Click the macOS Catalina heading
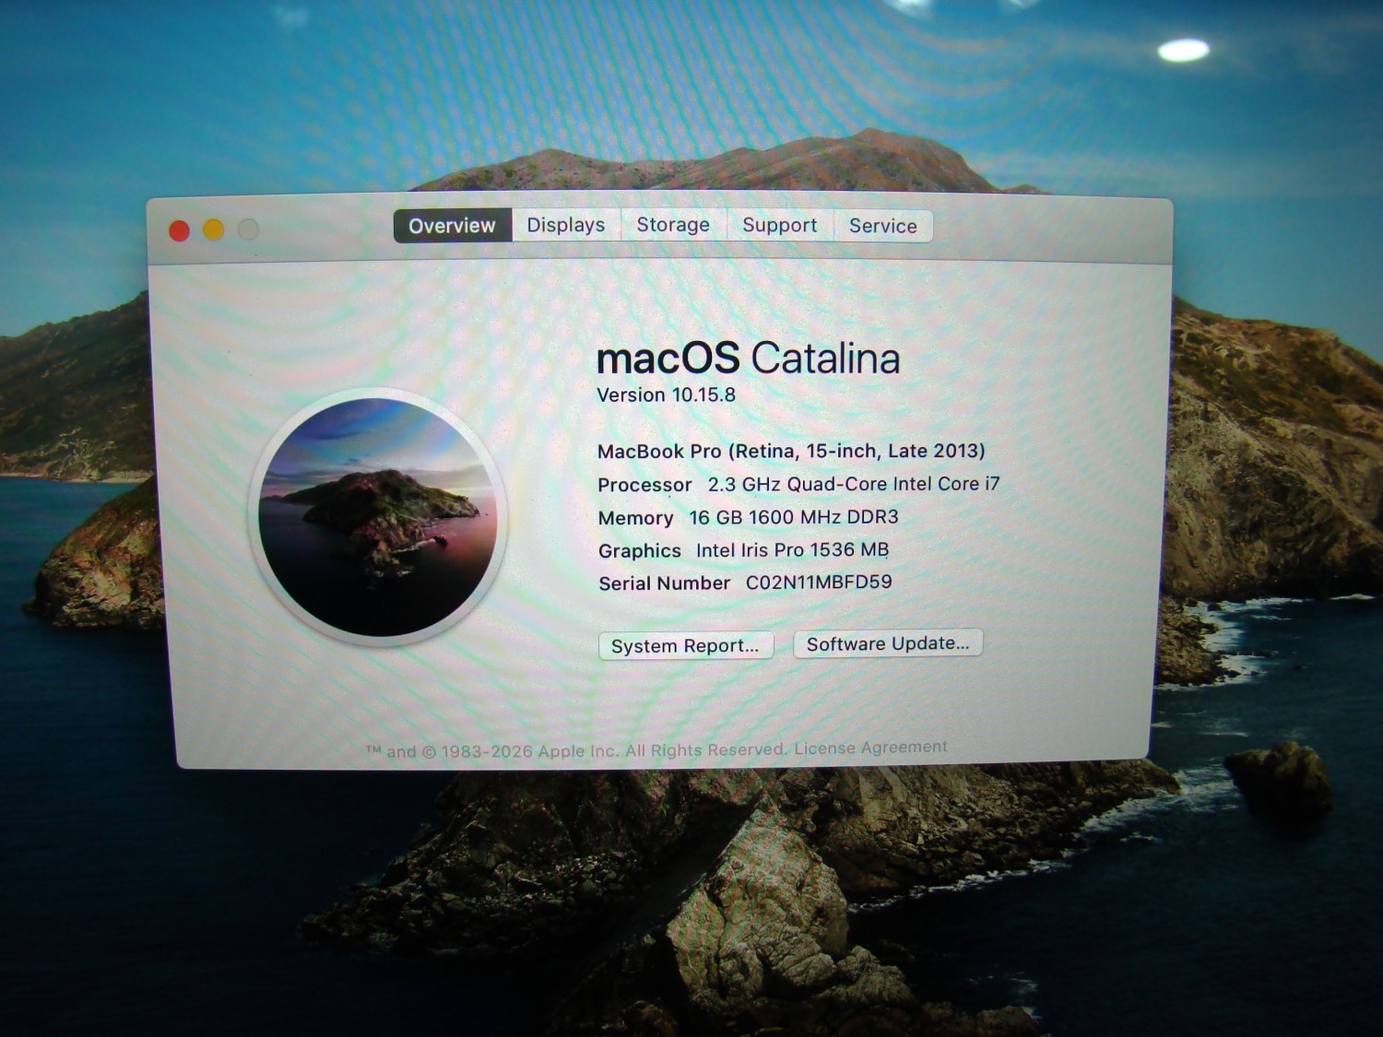Viewport: 1383px width, 1037px height. [x=748, y=359]
